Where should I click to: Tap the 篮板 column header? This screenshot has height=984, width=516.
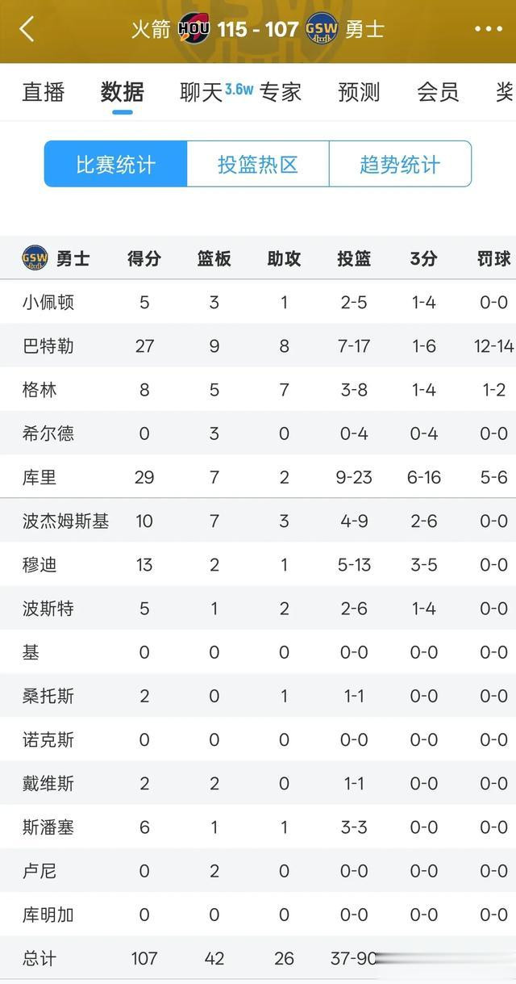point(214,258)
